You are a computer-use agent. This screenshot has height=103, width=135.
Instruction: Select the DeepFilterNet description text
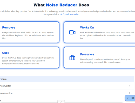tap(28, 61)
